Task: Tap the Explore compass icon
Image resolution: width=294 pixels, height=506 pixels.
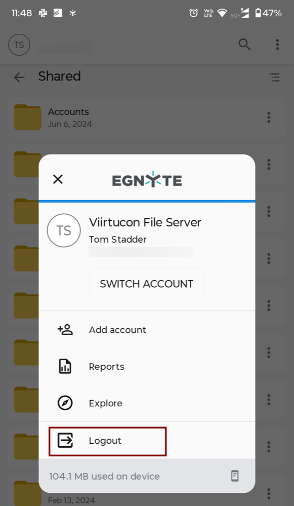Action: point(65,403)
